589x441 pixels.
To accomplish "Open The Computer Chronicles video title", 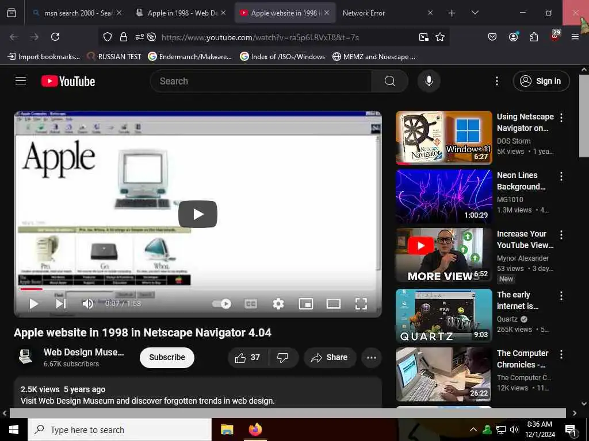I will [522, 359].
